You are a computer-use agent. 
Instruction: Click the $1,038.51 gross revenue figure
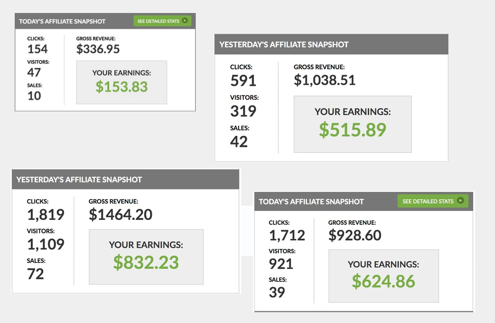pos(324,80)
